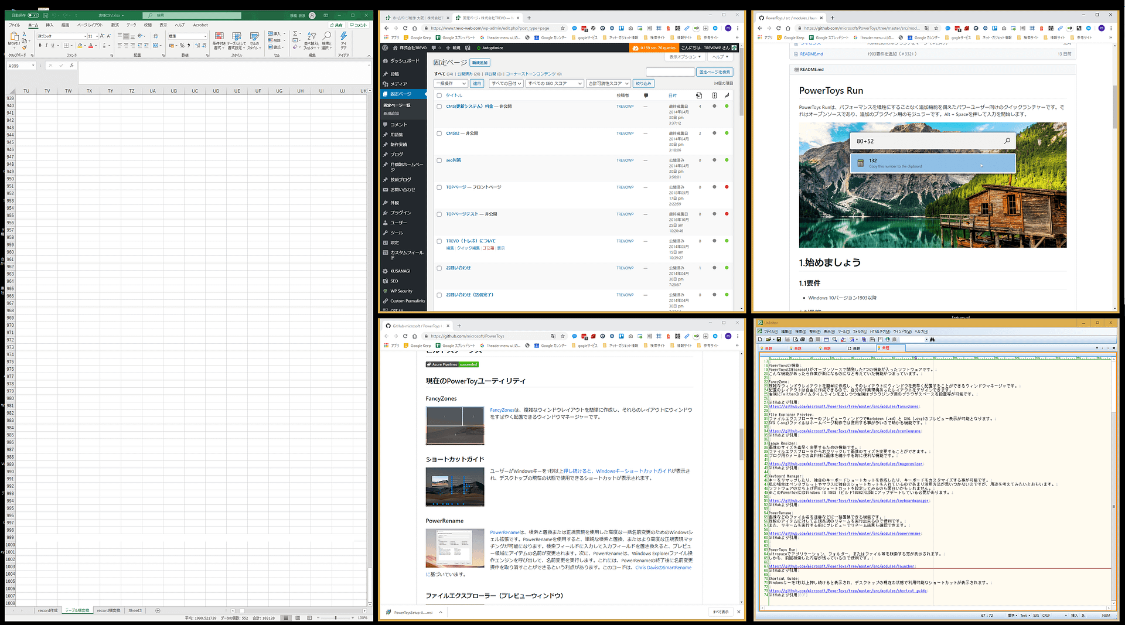Click the すべて表示 button in download bar
This screenshot has width=1125, height=625.
click(721, 612)
